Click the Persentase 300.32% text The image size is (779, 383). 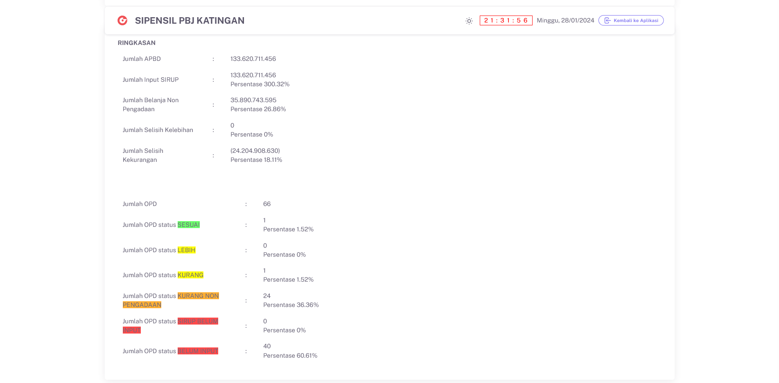click(260, 84)
